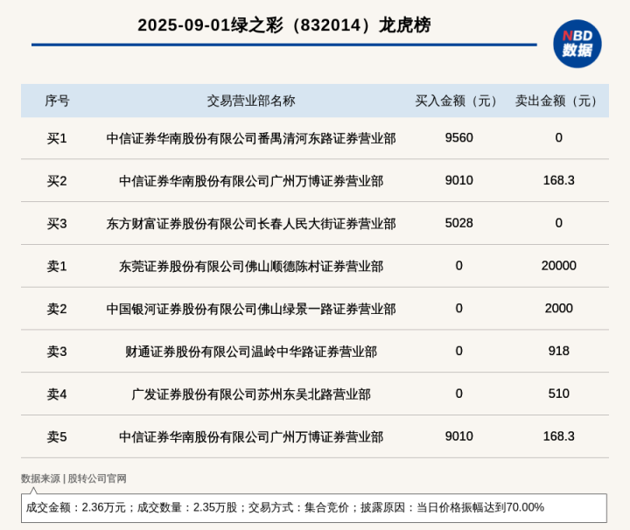The width and height of the screenshot is (630, 530).
Task: Select 财通证券股份有限公司温岭中华路证券营业部
Action: click(x=251, y=352)
